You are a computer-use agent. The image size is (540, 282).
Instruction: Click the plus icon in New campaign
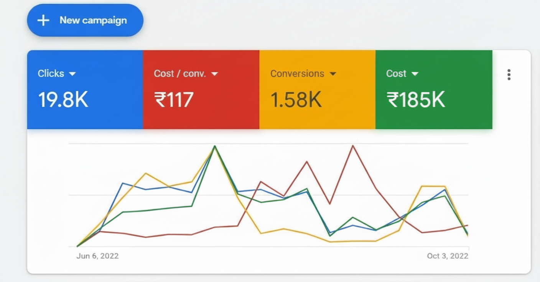click(x=43, y=20)
